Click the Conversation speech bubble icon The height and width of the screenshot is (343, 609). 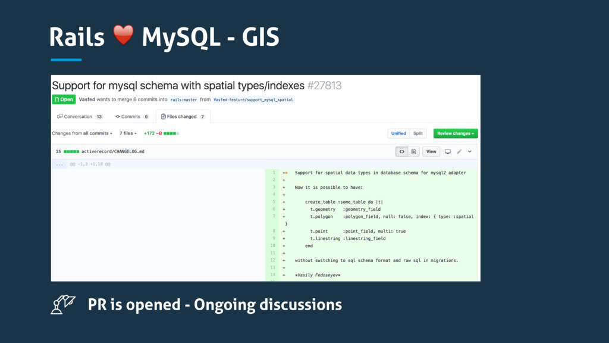coord(60,116)
